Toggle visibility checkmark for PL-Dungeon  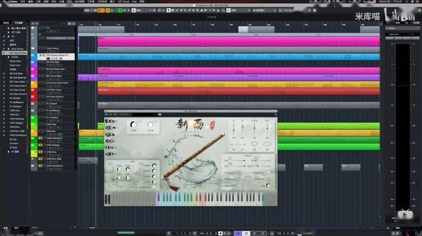point(4,107)
